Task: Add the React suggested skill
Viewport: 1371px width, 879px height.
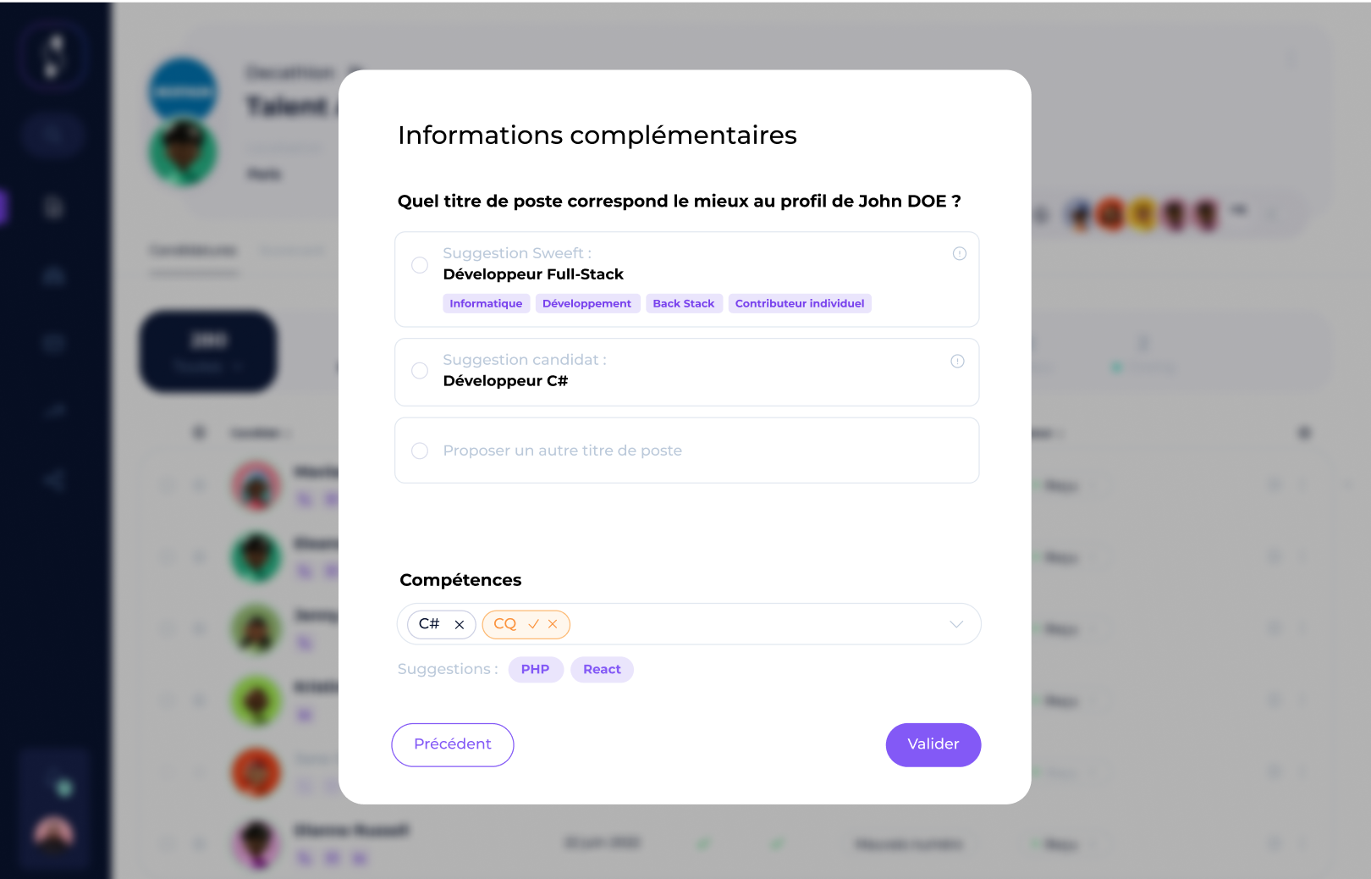Action: 602,670
